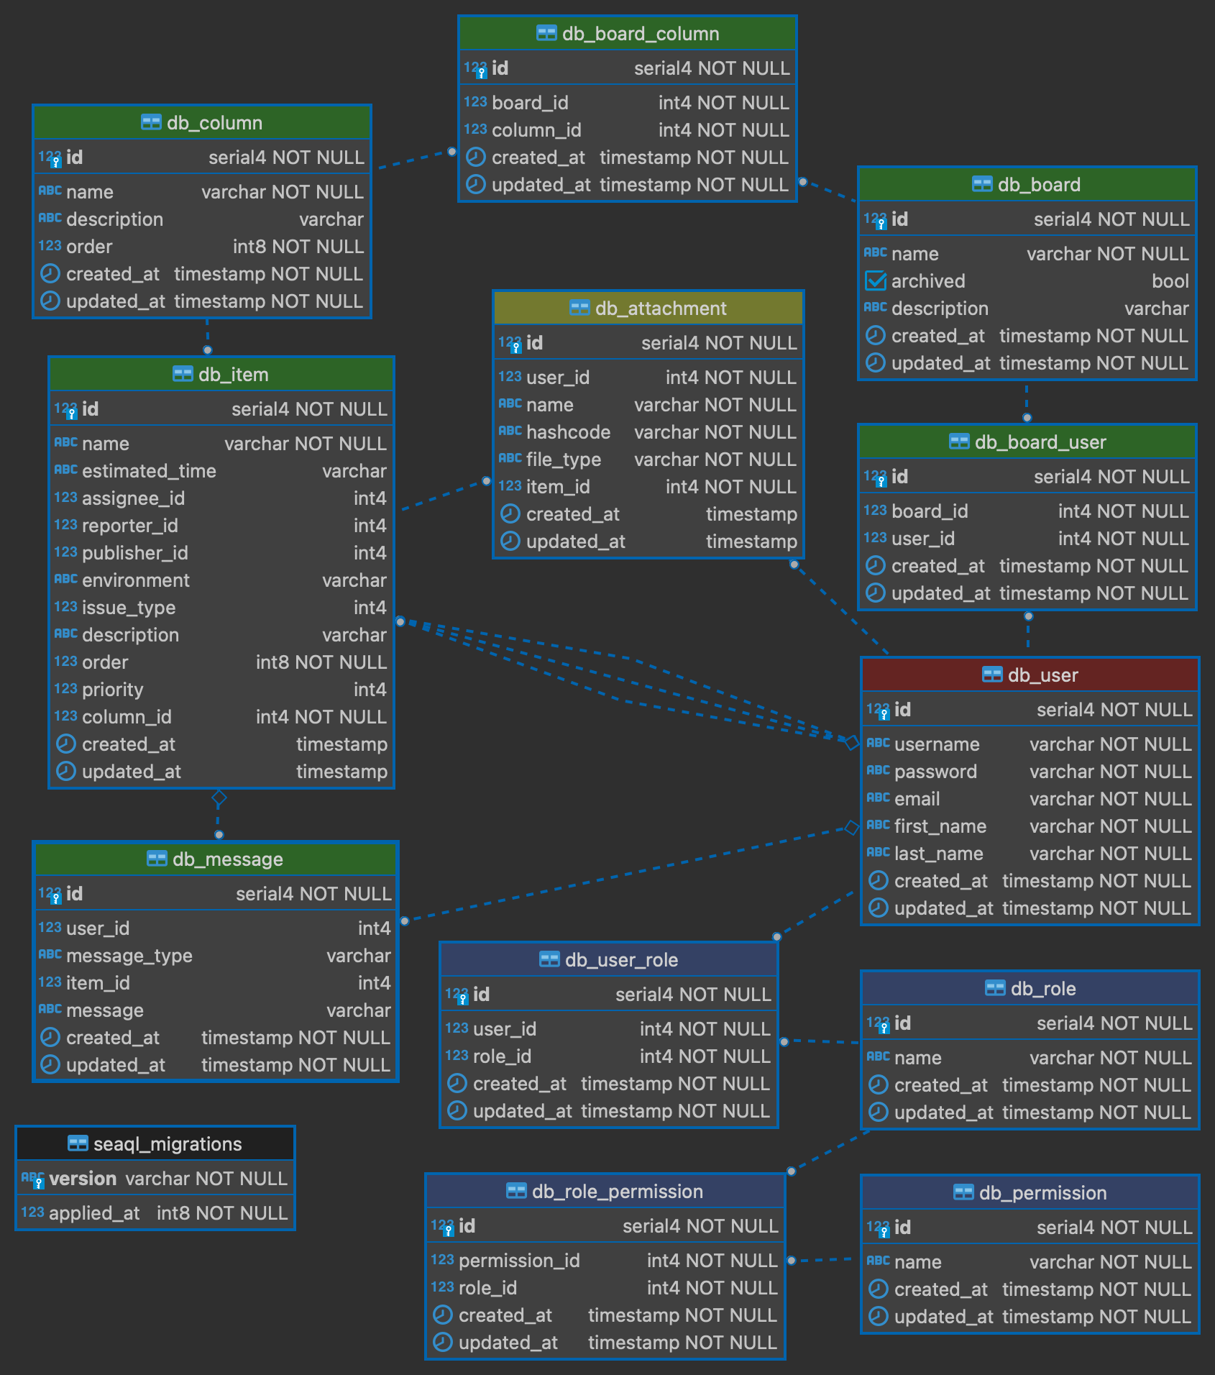
Task: Click the table icon beside db_attachment title
Action: pos(579,309)
